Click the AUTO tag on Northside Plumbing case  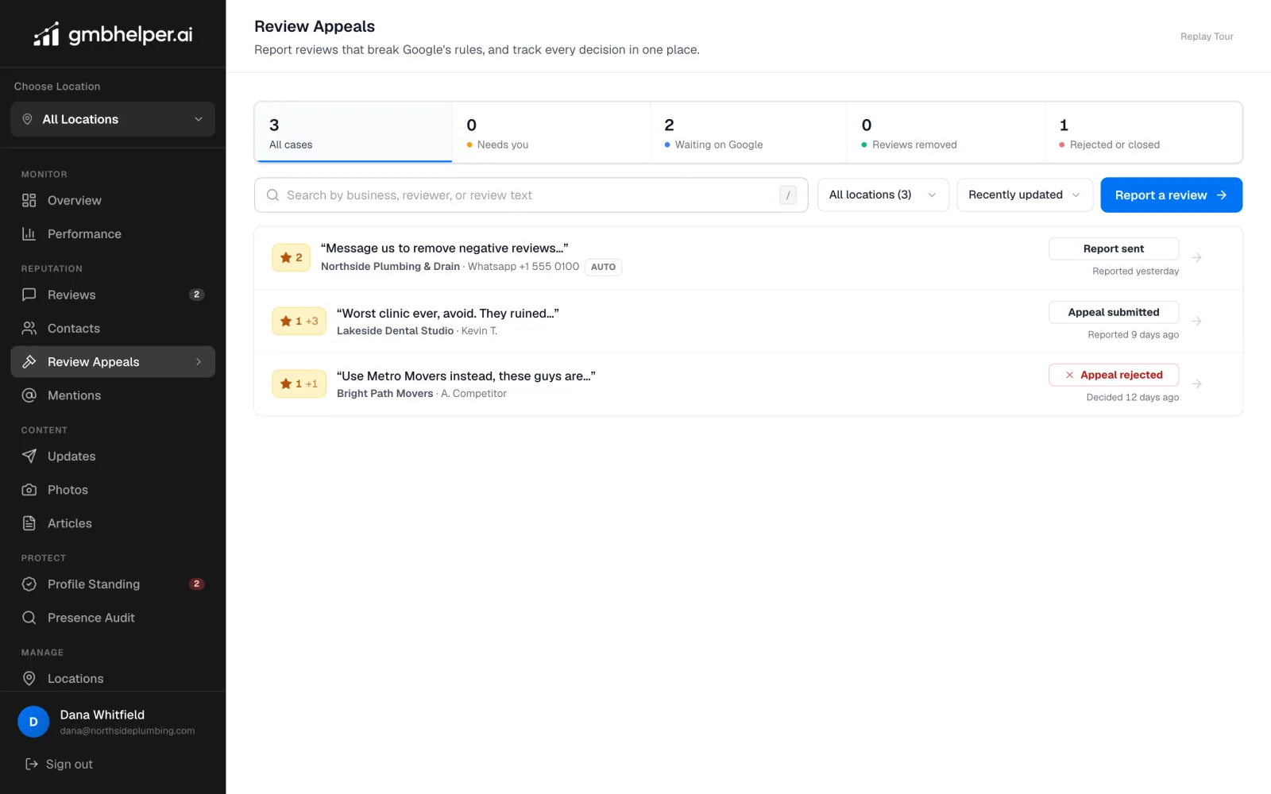tap(603, 267)
